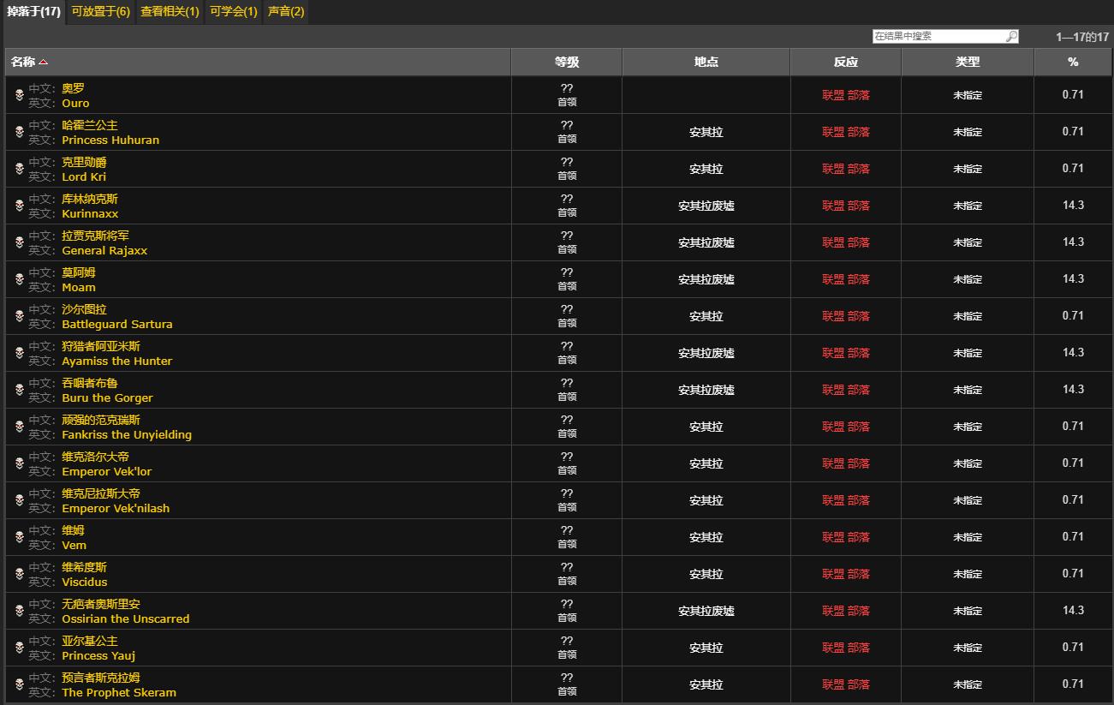Open The Prophet Skeram link

point(119,692)
